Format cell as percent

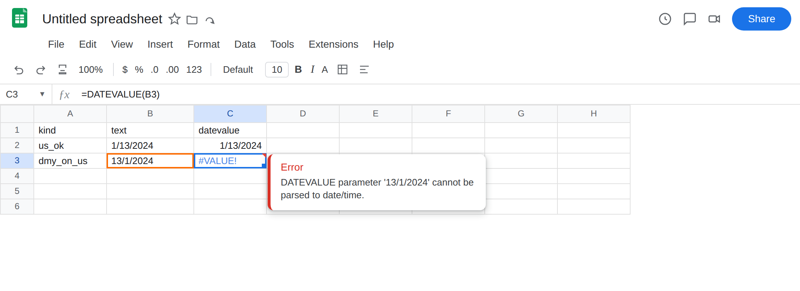[x=139, y=69]
